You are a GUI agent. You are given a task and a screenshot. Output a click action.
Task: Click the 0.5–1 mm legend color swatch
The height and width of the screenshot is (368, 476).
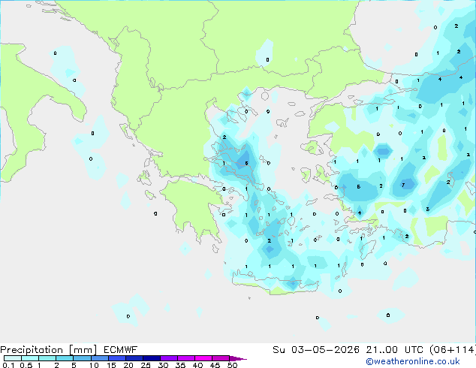click(30, 358)
